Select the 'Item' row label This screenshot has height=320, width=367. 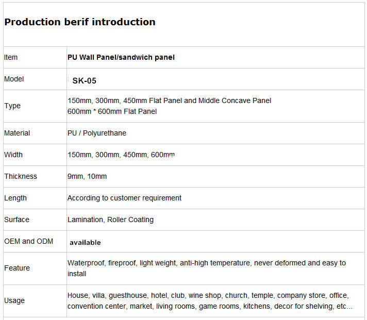[x=11, y=57]
